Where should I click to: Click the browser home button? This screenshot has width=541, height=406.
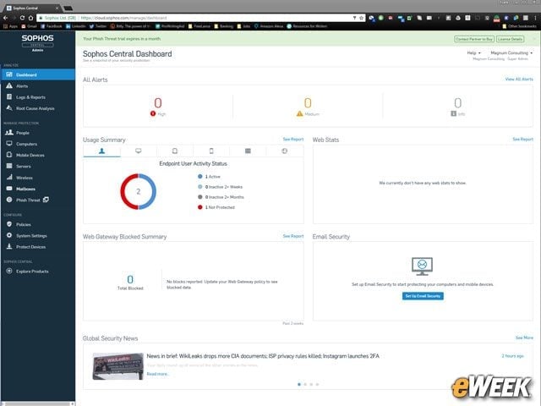pos(30,18)
